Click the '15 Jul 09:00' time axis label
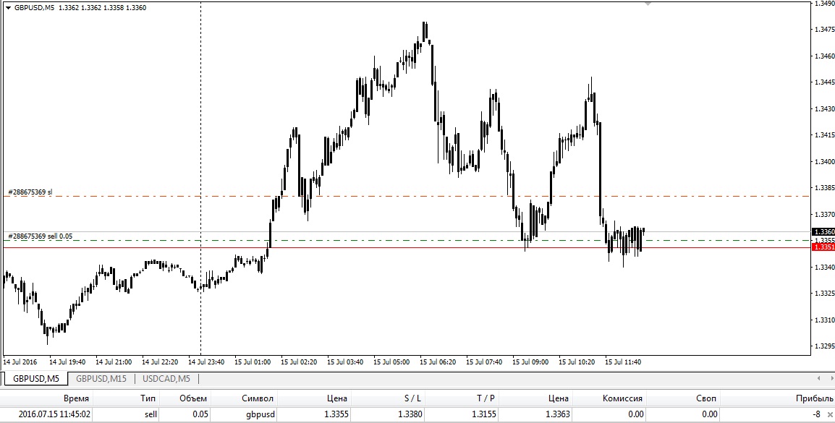Screen dimensions: 835x423 coord(530,362)
